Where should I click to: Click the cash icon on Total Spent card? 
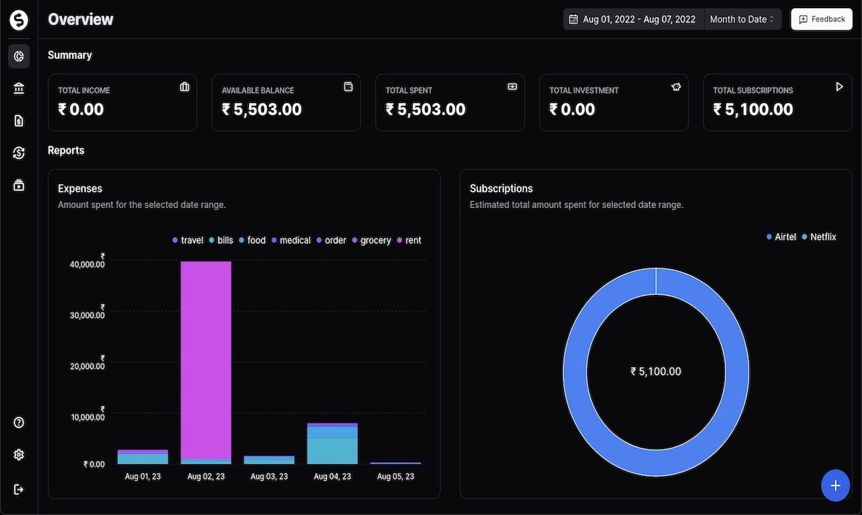click(x=512, y=87)
